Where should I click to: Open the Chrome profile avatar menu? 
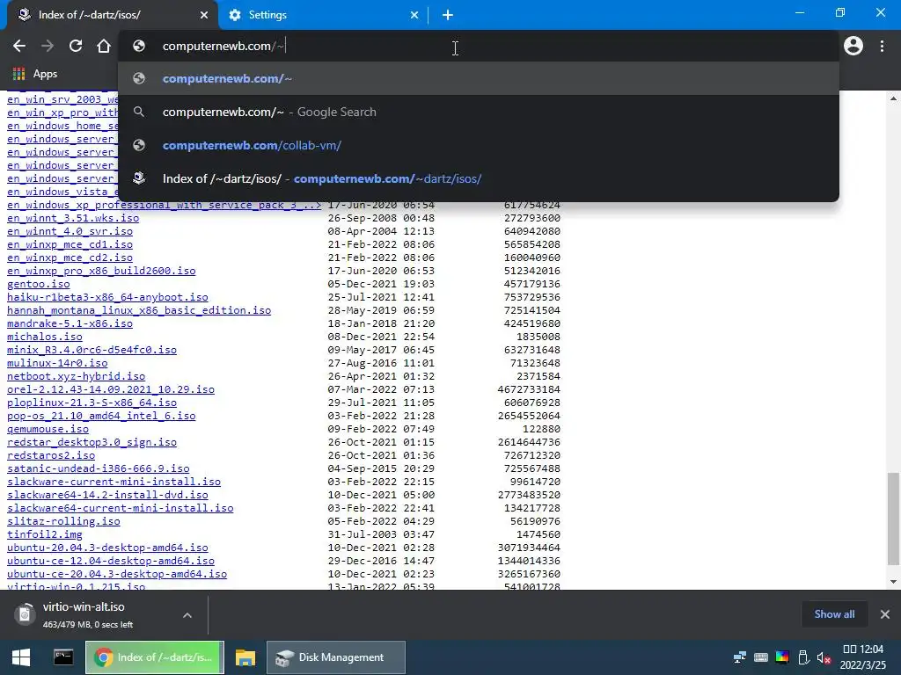click(x=853, y=46)
